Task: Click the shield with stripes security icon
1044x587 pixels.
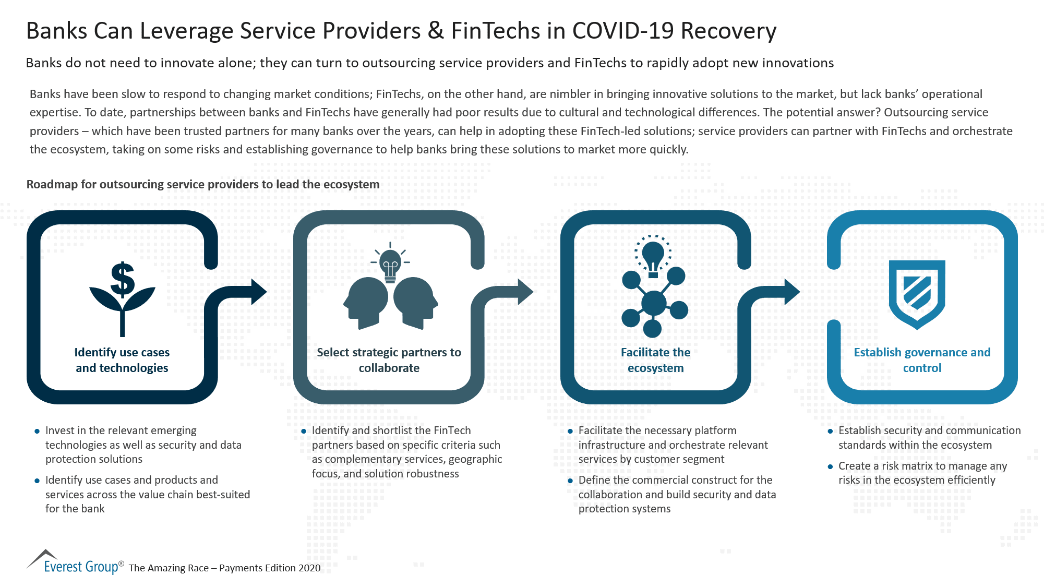Action: (x=916, y=297)
